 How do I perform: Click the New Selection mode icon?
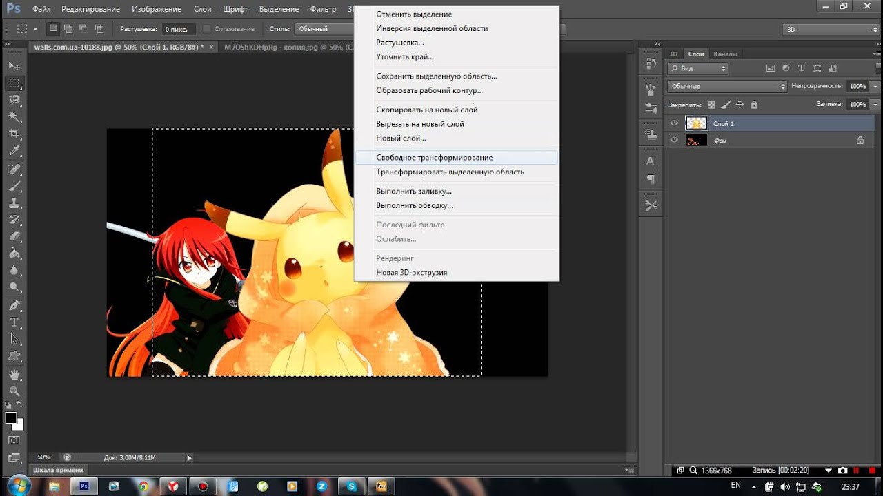(53, 29)
